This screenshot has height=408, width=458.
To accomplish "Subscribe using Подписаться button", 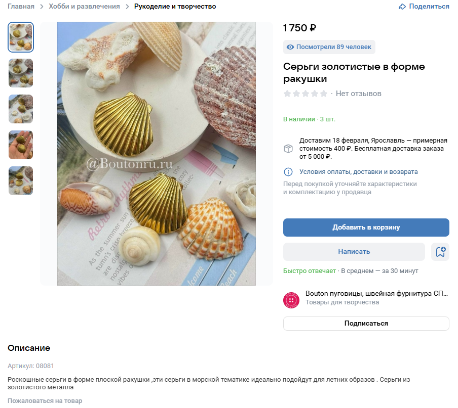I will pos(366,324).
